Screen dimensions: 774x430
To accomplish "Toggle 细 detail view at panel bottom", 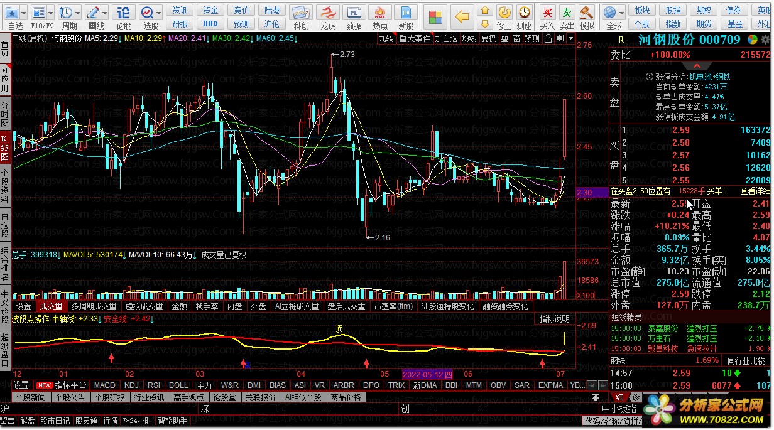I will click(620, 397).
